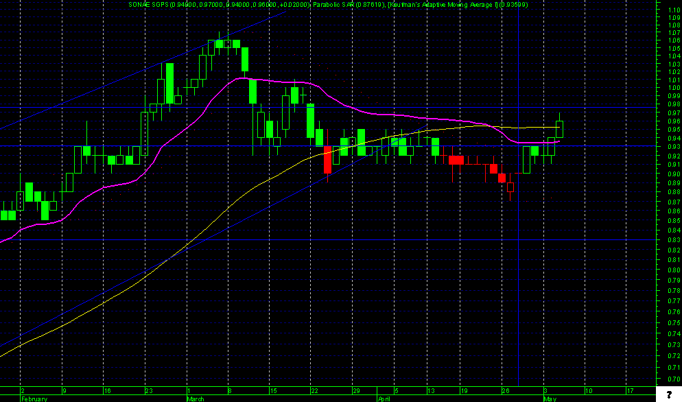Image resolution: width=682 pixels, height=402 pixels.
Task: Click the 0.83 price scale label
Action: (674, 239)
